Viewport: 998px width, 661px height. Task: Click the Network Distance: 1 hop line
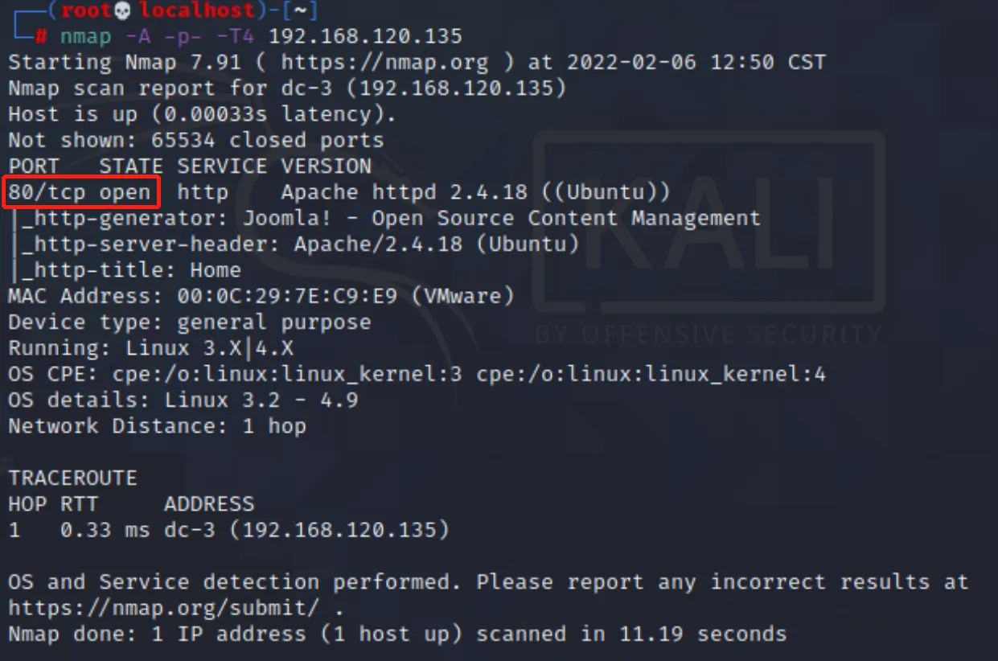[158, 426]
